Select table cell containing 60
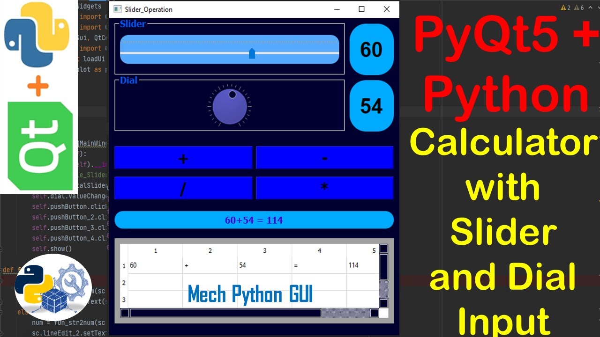 pyautogui.click(x=155, y=265)
